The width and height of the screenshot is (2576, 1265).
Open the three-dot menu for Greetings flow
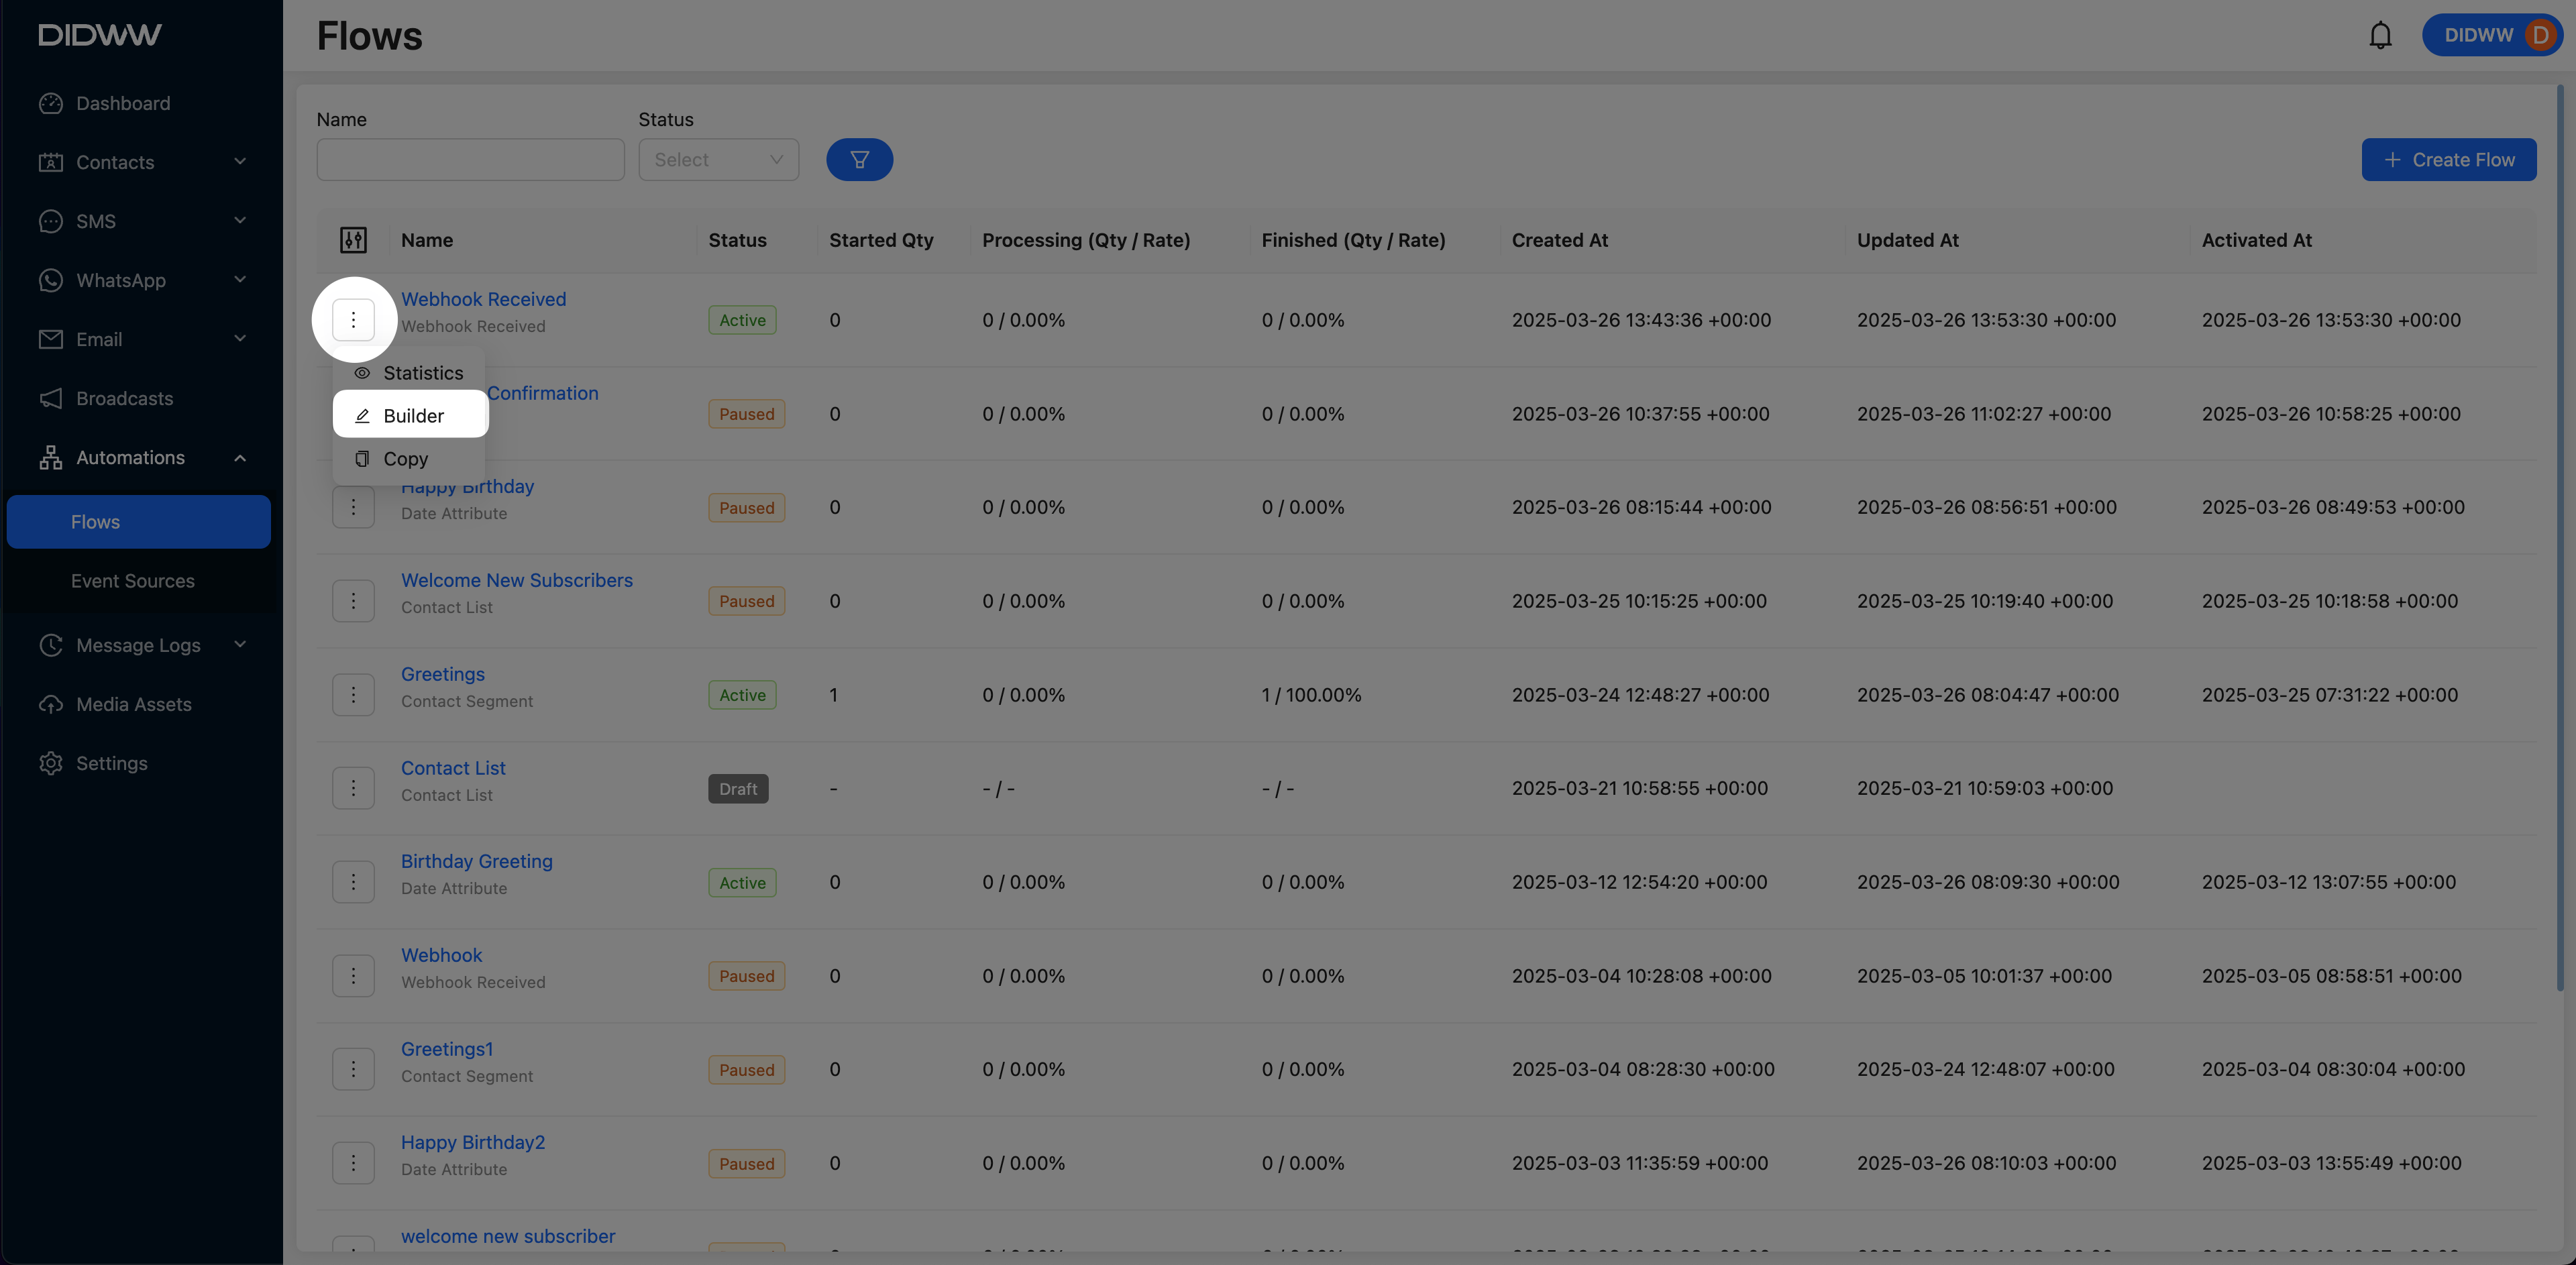(353, 694)
